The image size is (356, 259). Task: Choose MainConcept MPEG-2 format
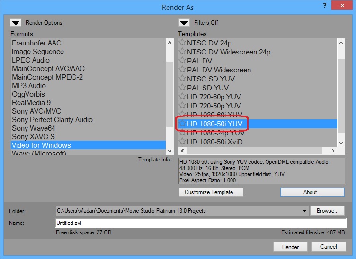47,77
